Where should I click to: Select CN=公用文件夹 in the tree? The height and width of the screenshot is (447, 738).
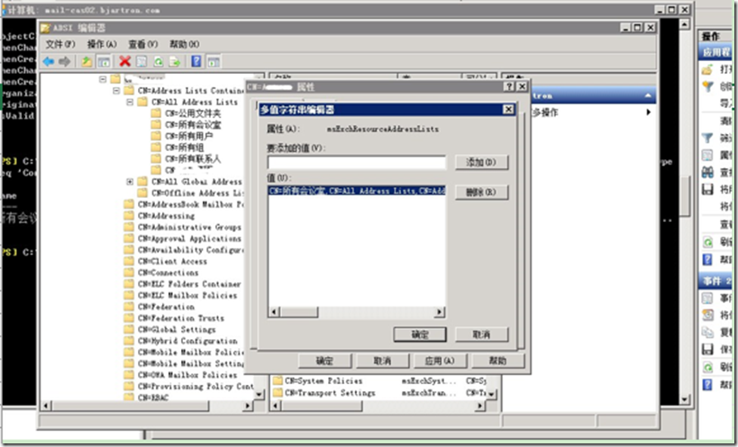pyautogui.click(x=193, y=113)
